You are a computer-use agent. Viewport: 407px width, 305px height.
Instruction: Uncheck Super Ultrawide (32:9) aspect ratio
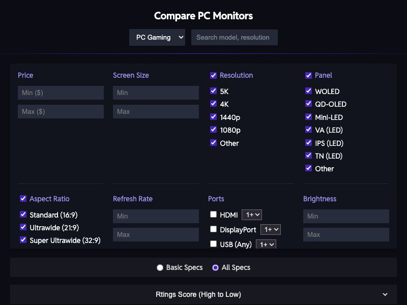(x=23, y=239)
